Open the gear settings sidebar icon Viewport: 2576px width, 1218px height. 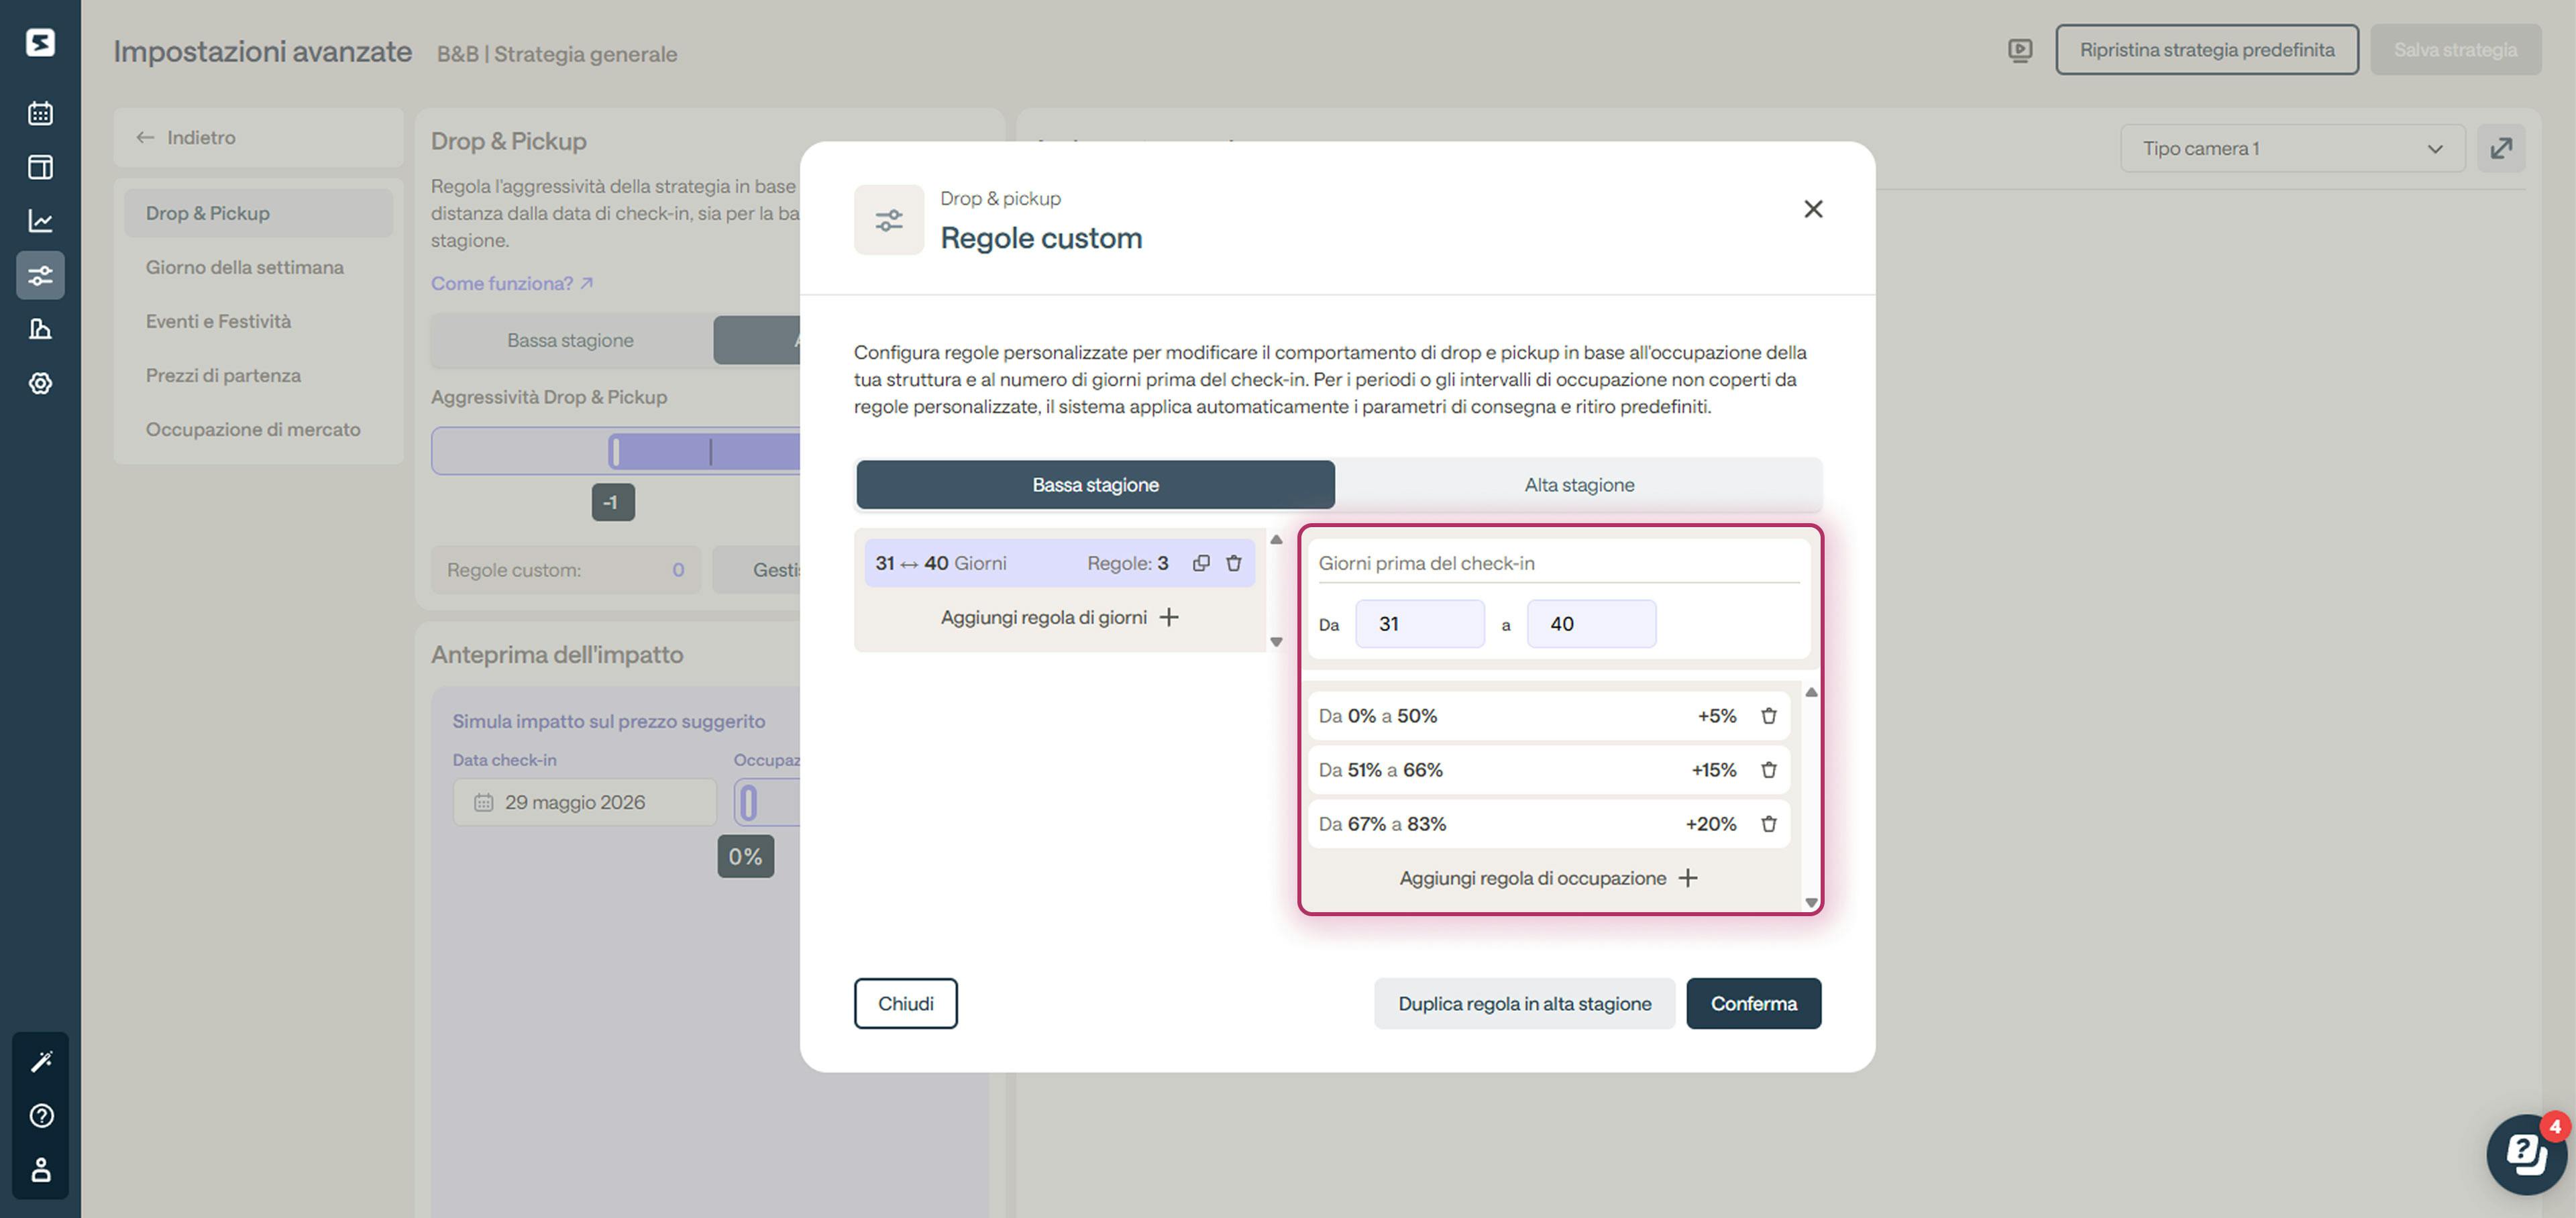(40, 383)
